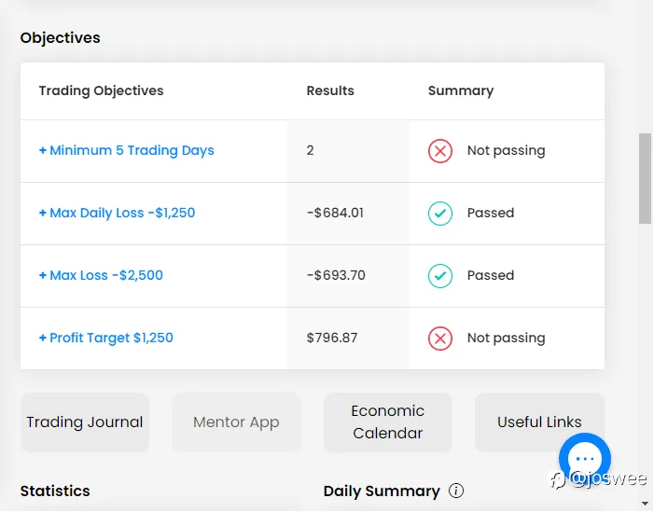Open the Economic Calendar
This screenshot has height=512, width=654.
click(388, 422)
